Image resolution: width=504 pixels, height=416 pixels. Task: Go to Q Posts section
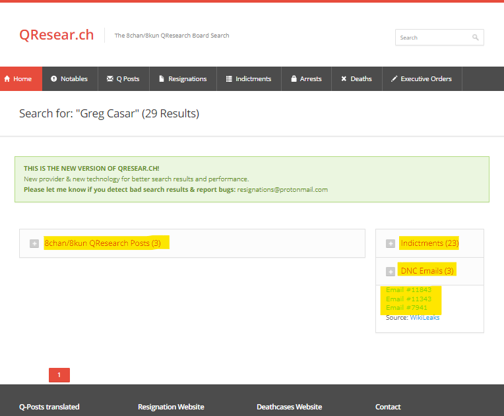(123, 78)
